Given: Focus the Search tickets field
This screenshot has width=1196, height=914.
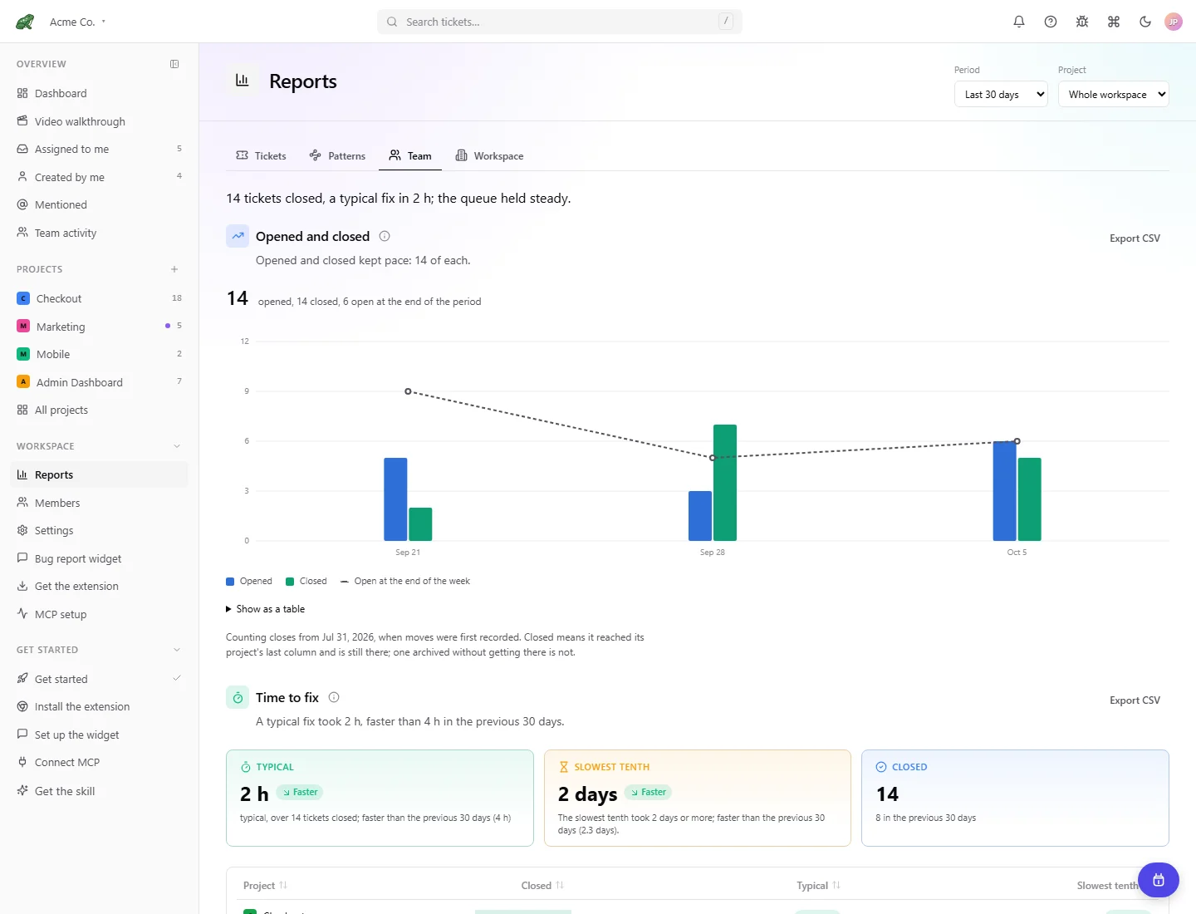Looking at the screenshot, I should (560, 22).
